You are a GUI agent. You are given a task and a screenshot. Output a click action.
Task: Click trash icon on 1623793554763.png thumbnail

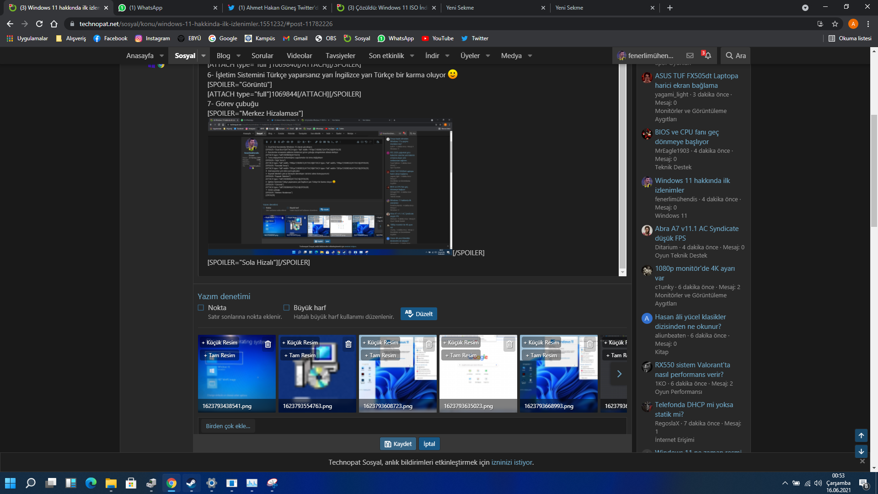pyautogui.click(x=348, y=344)
